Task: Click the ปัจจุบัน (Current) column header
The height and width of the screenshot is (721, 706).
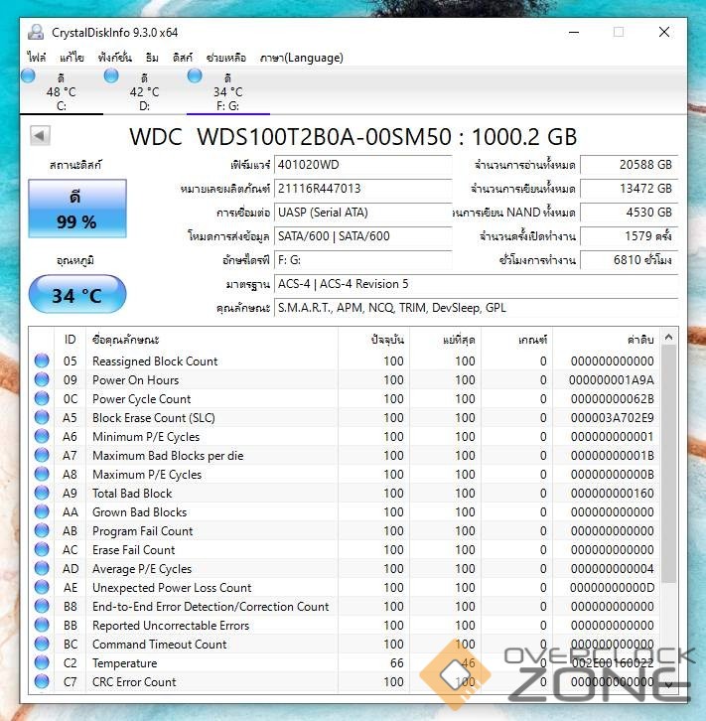Action: coord(373,340)
